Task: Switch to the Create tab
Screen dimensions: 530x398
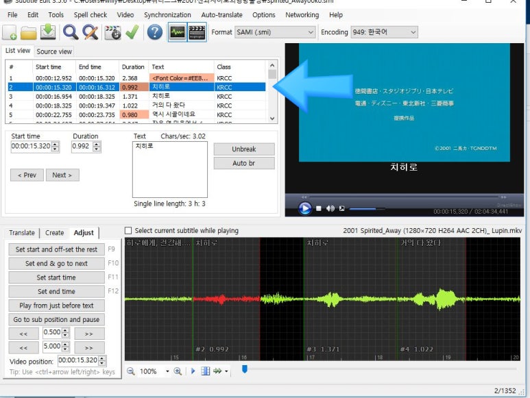Action: pos(54,233)
